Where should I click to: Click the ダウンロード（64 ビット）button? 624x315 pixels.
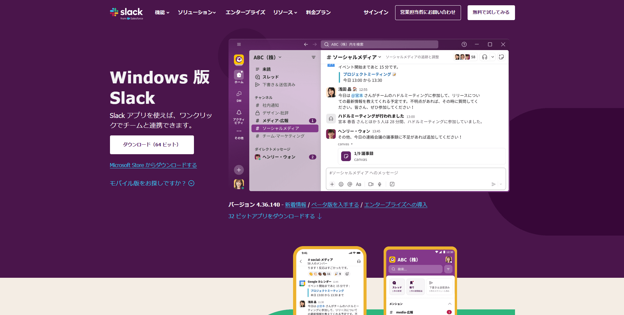[x=151, y=145]
